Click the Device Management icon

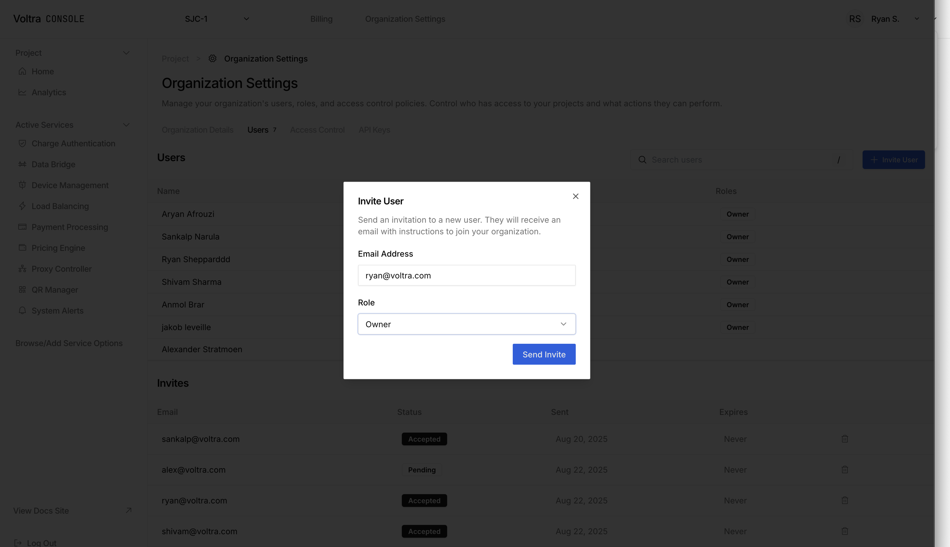coord(22,185)
